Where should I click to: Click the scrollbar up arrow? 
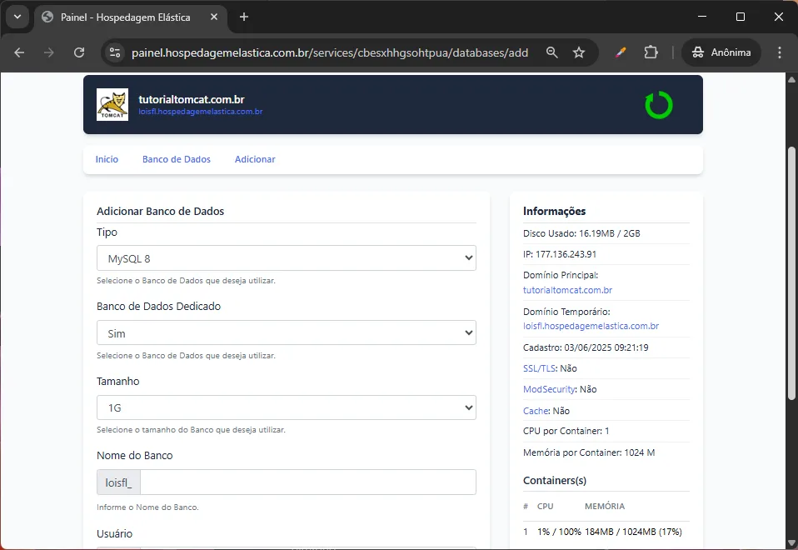(x=791, y=79)
